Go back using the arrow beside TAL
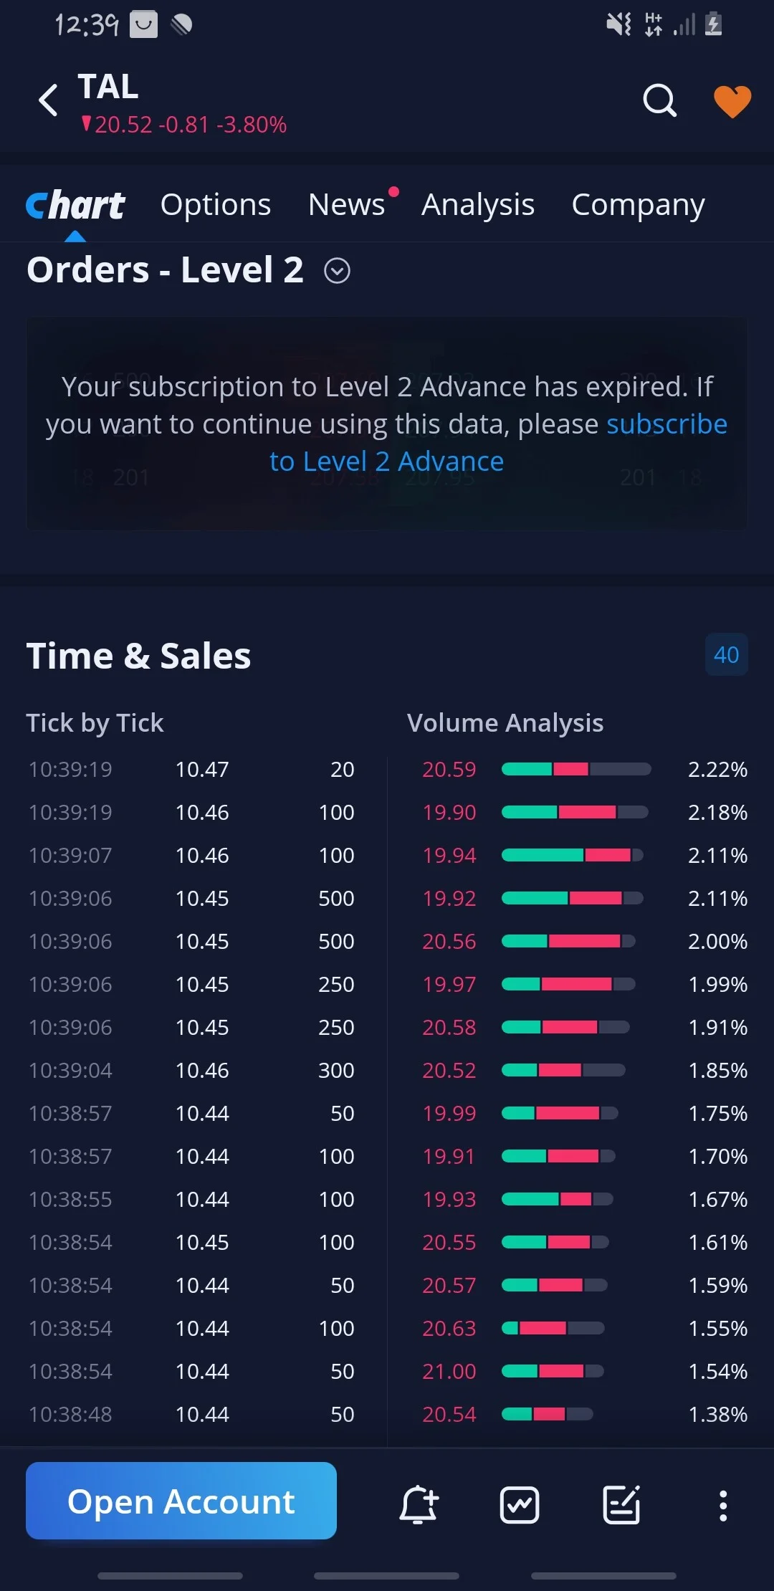The height and width of the screenshot is (1591, 774). pyautogui.click(x=48, y=100)
